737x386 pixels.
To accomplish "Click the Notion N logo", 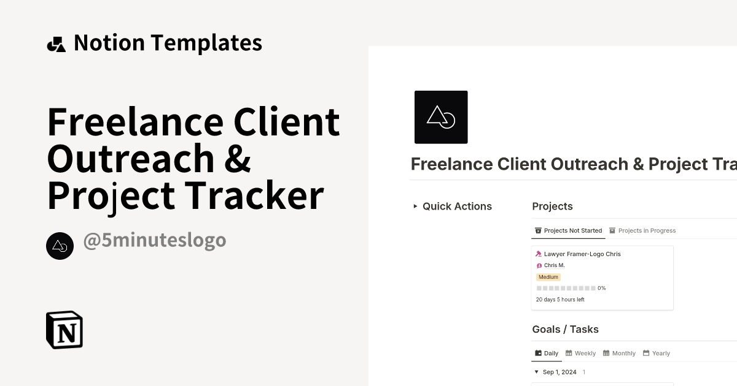I will (x=64, y=329).
